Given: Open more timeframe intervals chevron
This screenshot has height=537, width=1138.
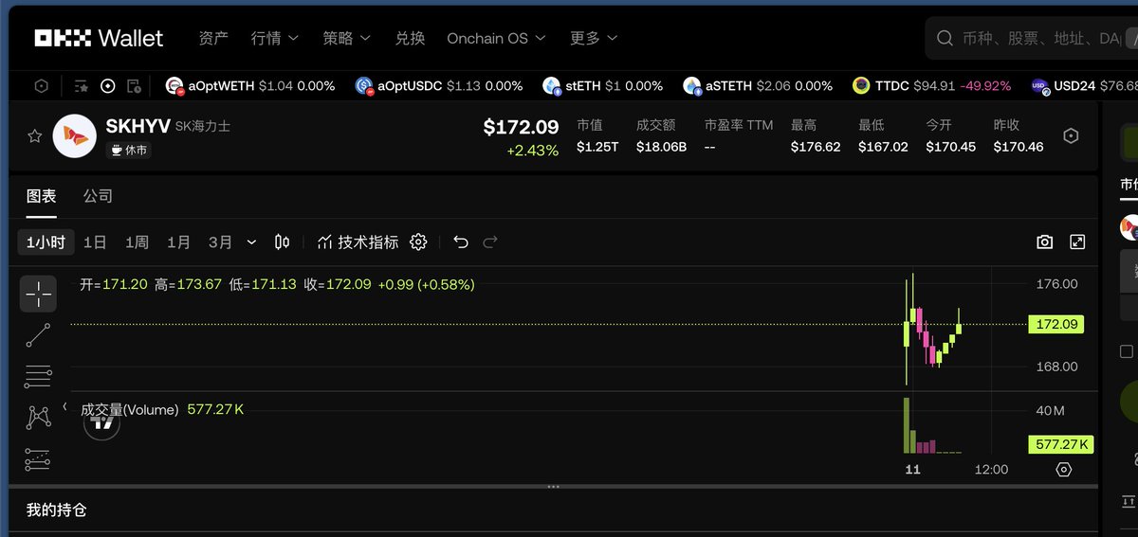Looking at the screenshot, I should point(251,242).
